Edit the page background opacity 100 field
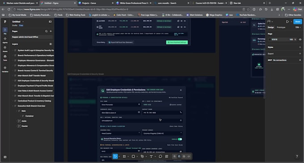 click(x=291, y=39)
